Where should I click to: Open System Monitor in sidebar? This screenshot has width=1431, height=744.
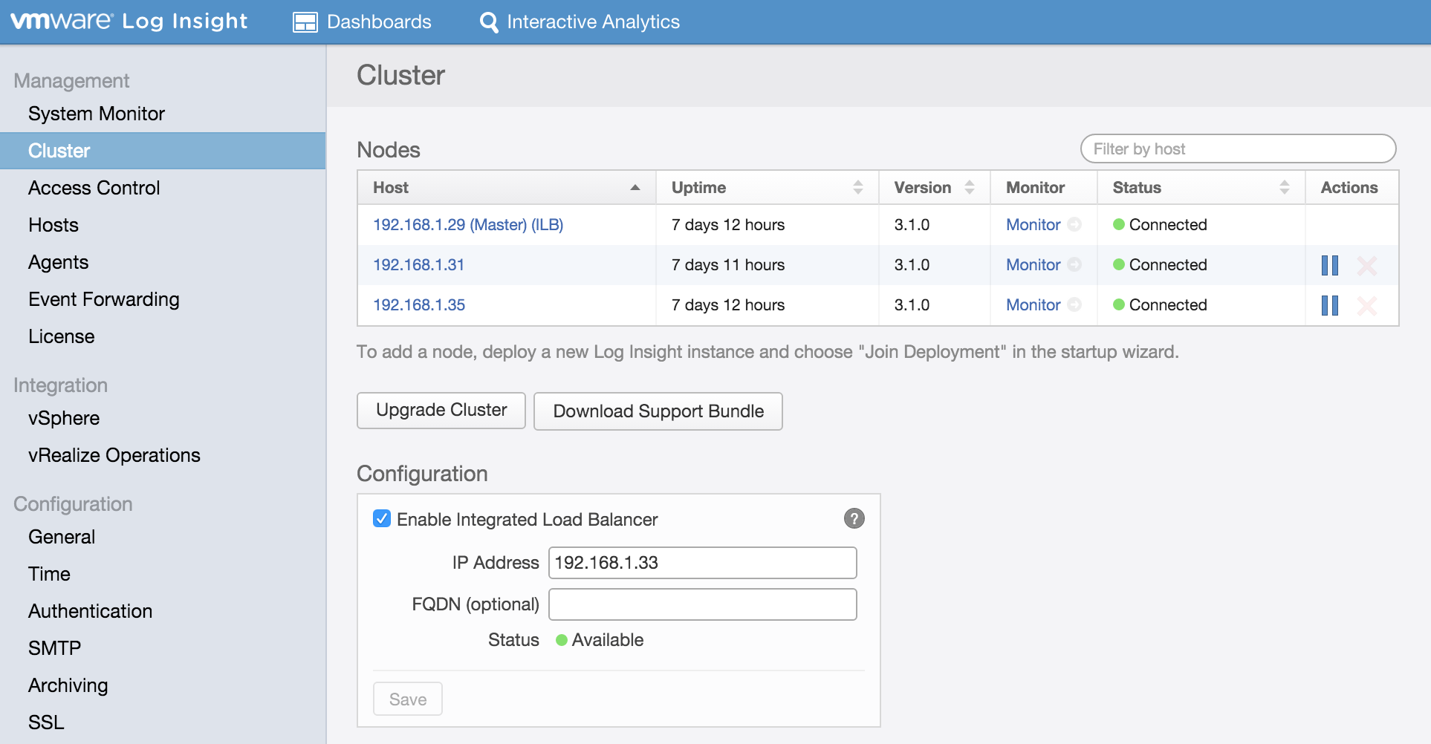coord(97,114)
